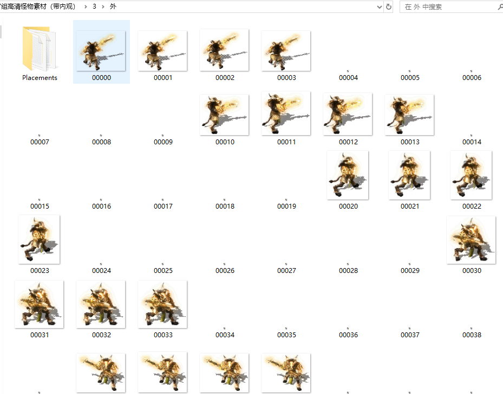Select image file 00023
503x394 pixels.
tap(39, 239)
